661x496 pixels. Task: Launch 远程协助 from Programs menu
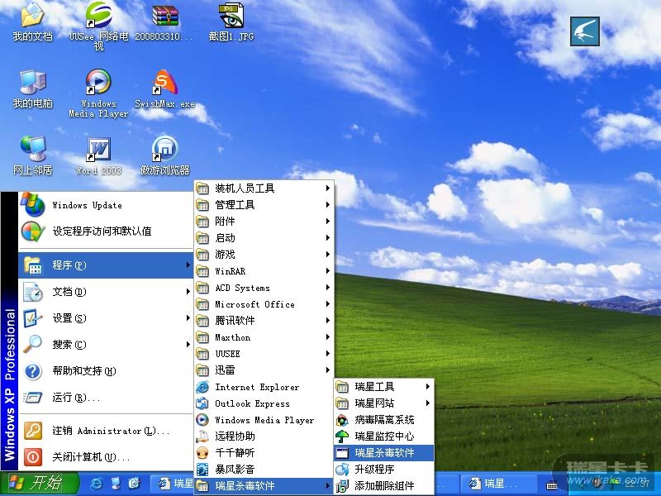coord(264,436)
